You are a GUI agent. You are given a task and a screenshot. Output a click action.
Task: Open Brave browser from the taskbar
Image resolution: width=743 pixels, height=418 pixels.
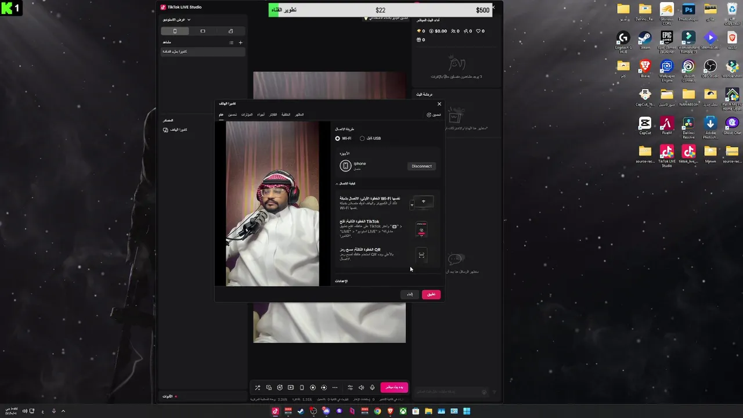tap(390, 411)
